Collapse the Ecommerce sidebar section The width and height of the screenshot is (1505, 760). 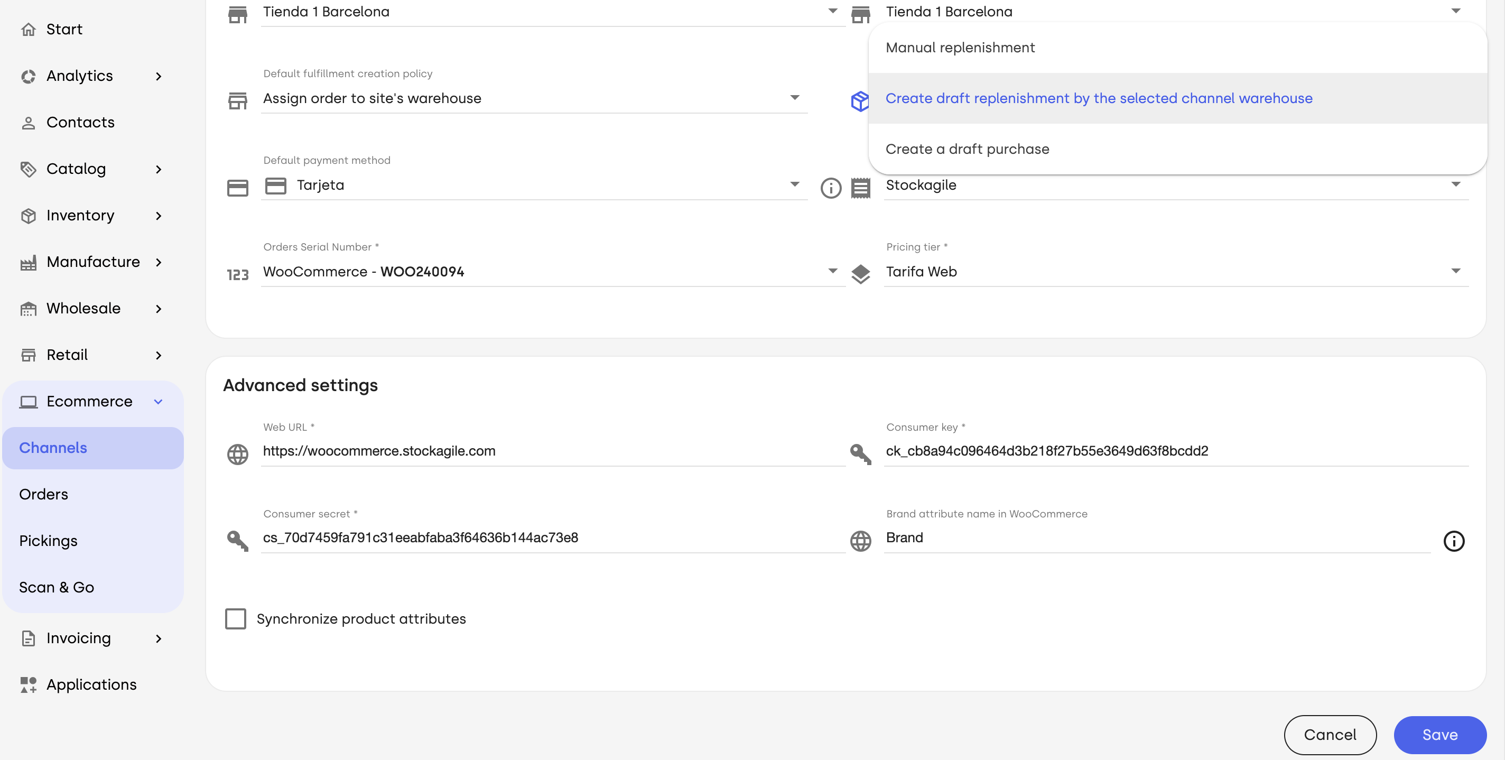(93, 401)
